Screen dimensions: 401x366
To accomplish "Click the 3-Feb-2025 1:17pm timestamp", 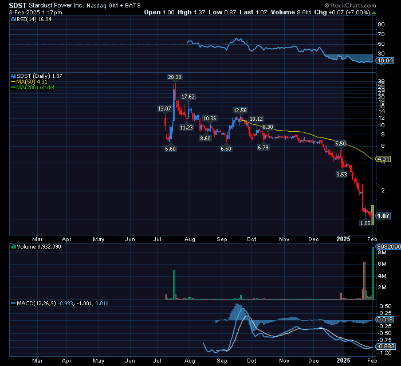I will pos(36,12).
